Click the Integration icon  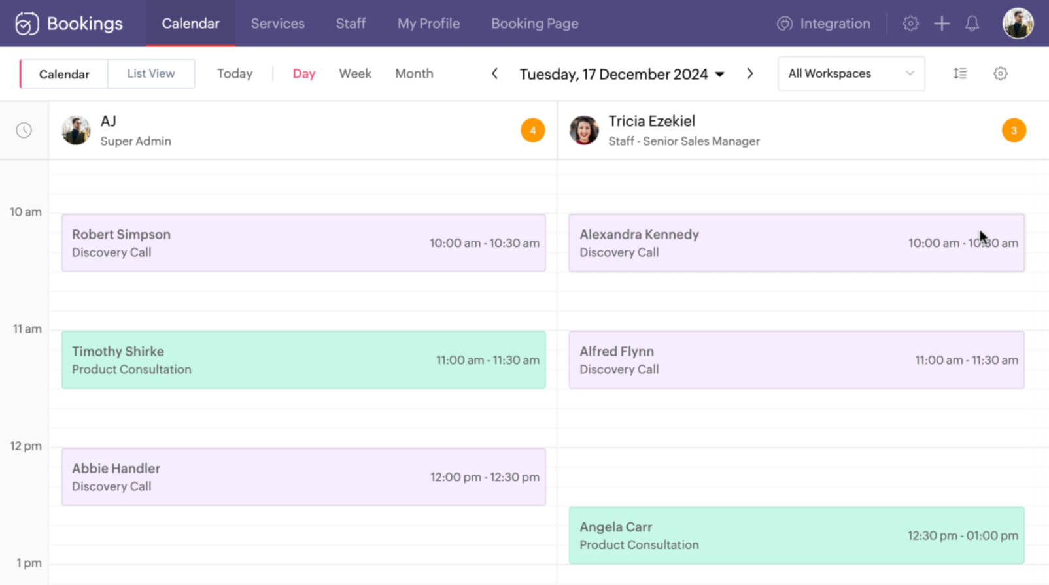(x=784, y=24)
